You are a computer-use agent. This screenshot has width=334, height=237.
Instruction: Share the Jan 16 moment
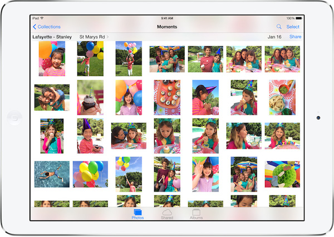pyautogui.click(x=295, y=37)
